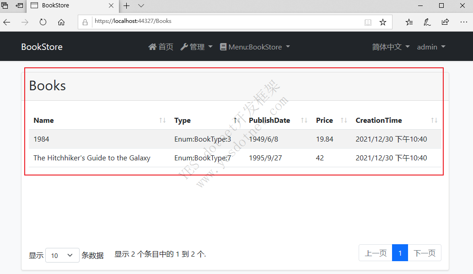473x274 pixels.
Task: Select the BookStore browser tab
Action: point(72,5)
